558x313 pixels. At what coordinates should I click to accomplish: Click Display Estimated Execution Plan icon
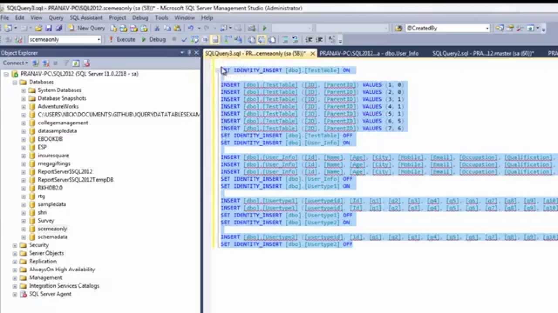point(194,40)
